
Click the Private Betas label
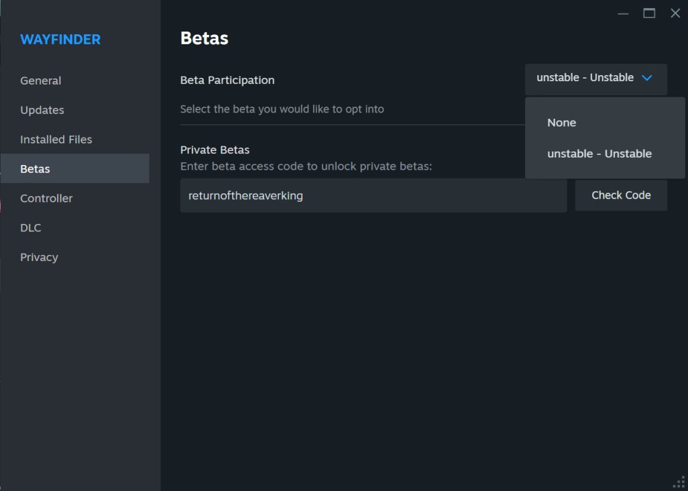(x=215, y=150)
